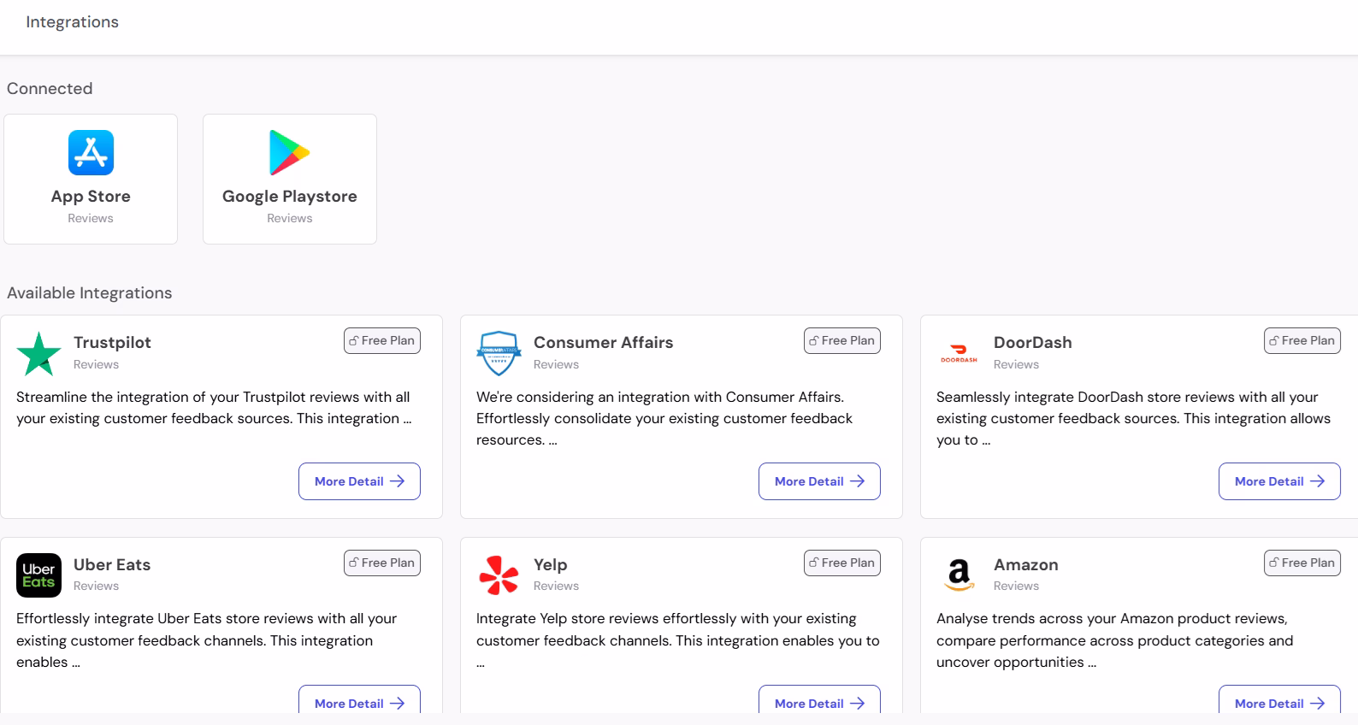This screenshot has height=725, width=1358.
Task: Open More Detail for DoorDash
Action: point(1279,481)
